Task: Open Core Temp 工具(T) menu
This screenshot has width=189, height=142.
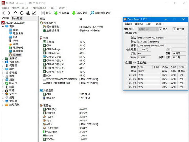Action: click(149, 24)
